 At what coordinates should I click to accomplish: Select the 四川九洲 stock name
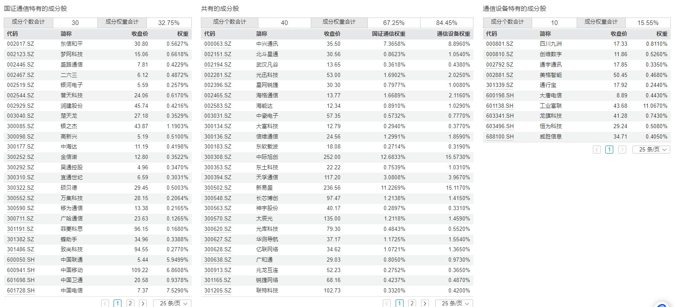click(x=550, y=44)
